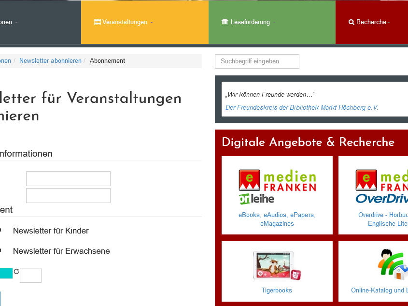
Task: Open the Freundeskreis der Bibliothek link
Action: pyautogui.click(x=301, y=108)
